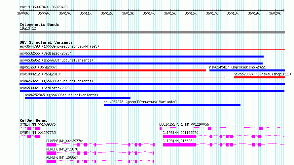The image size is (294, 165).
Task: Click the 19q13.12 cytogenetic band bar
Action: click(152, 32)
